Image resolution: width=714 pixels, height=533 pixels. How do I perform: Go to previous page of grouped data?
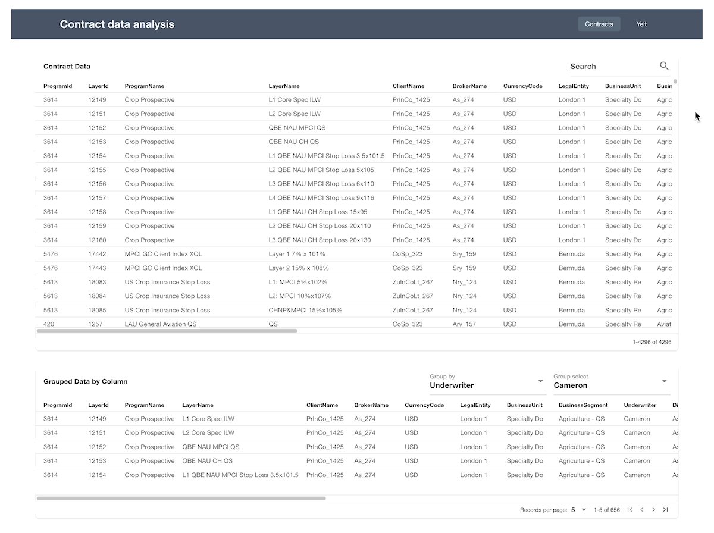[x=642, y=510]
